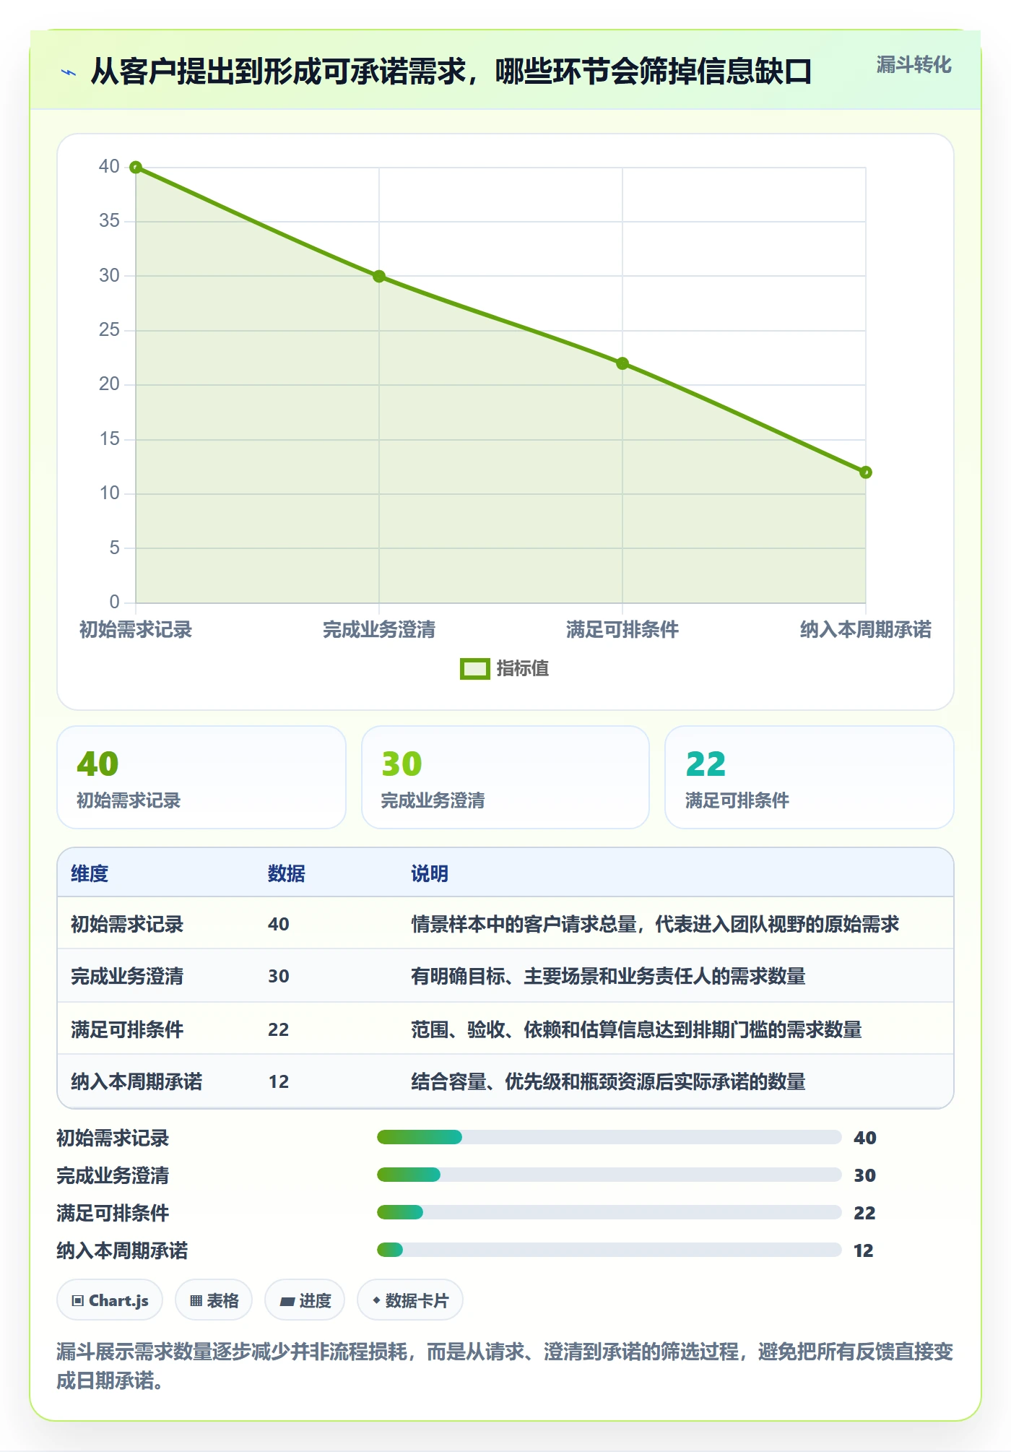Click table cell 满足可排条件
The height and width of the screenshot is (1452, 1011).
click(x=127, y=1029)
